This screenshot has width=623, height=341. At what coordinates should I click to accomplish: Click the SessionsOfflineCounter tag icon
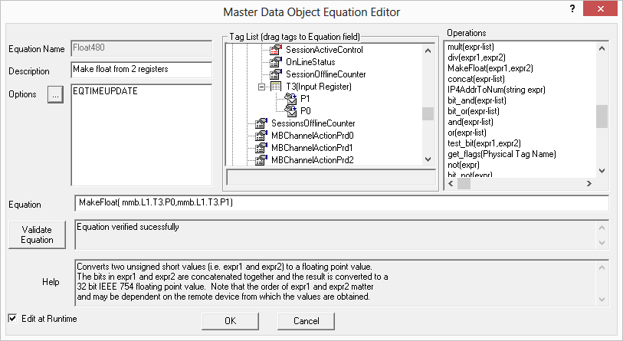pos(261,123)
